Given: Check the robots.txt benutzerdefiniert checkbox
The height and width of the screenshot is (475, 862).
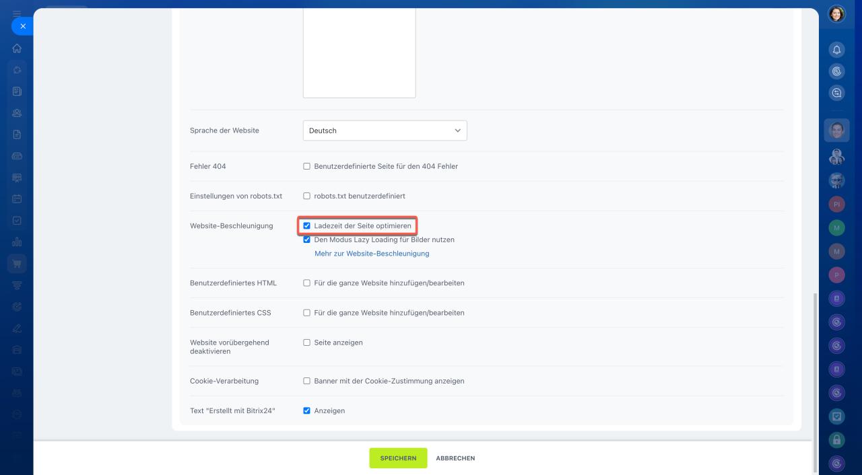Looking at the screenshot, I should pos(307,196).
